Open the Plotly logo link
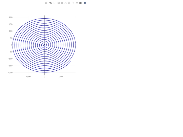Screen dimensions: 183x137 [85, 3]
